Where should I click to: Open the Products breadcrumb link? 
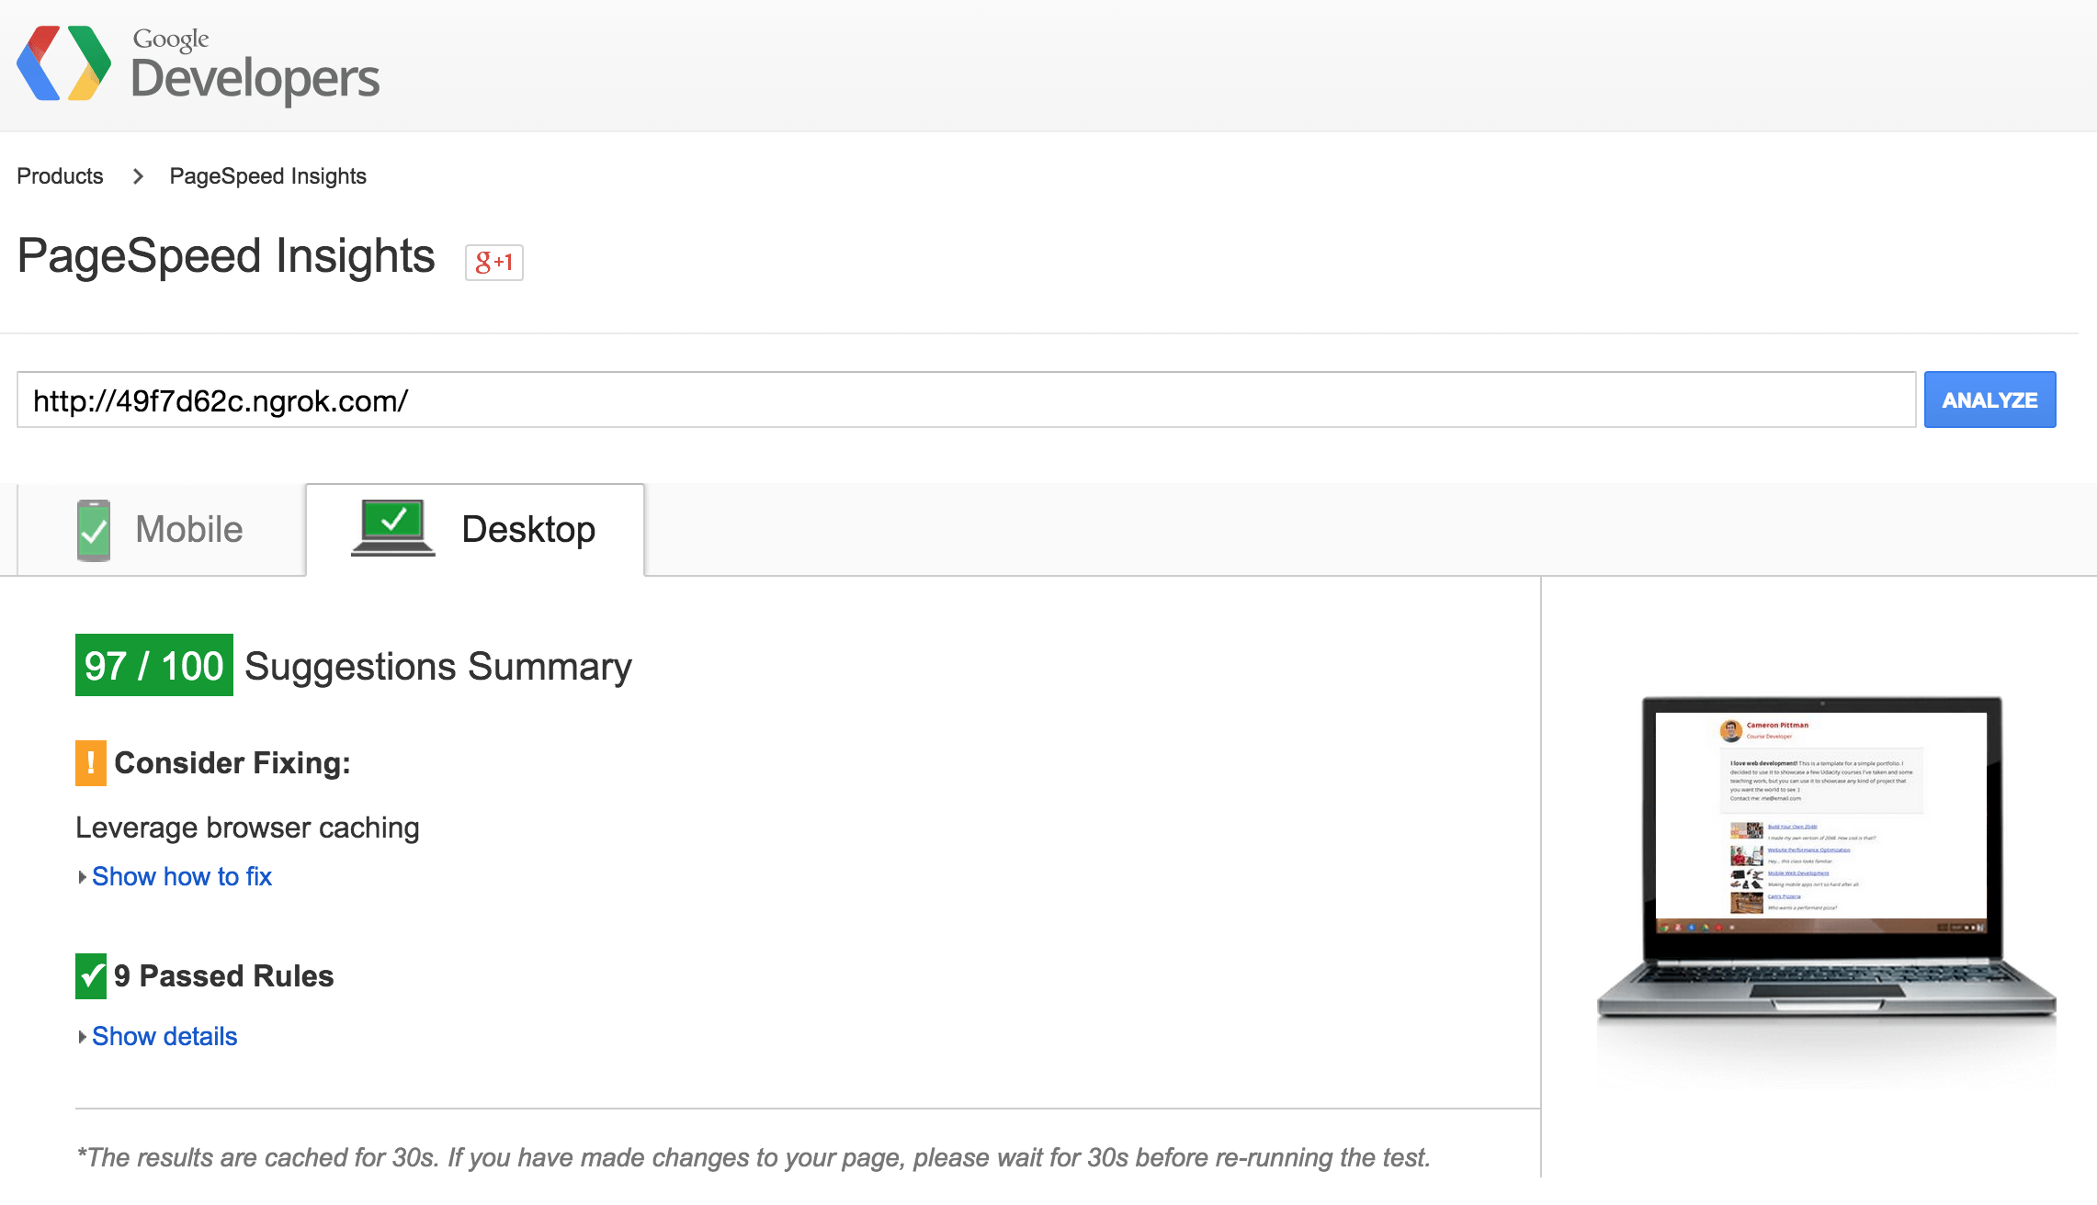[60, 176]
